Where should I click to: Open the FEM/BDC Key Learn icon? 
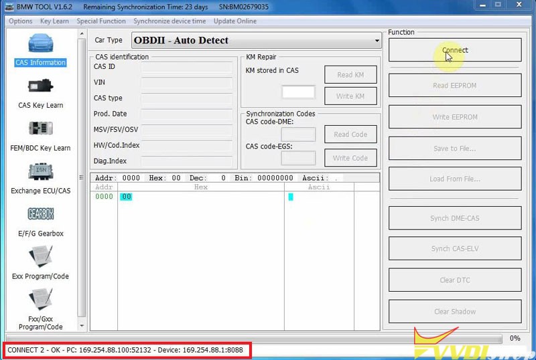coord(41,128)
